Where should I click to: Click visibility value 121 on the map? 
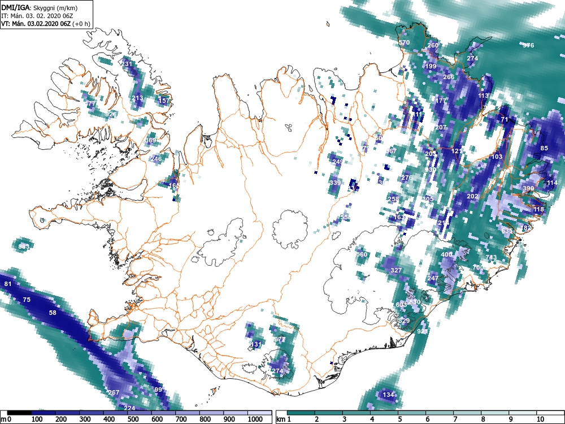(x=456, y=151)
